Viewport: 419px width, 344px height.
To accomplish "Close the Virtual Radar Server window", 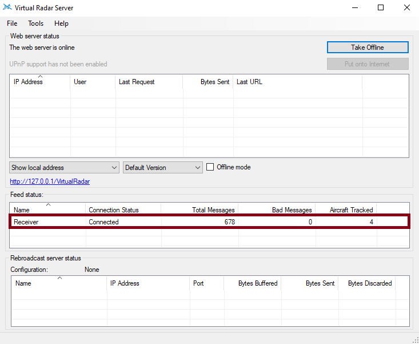I will point(406,7).
